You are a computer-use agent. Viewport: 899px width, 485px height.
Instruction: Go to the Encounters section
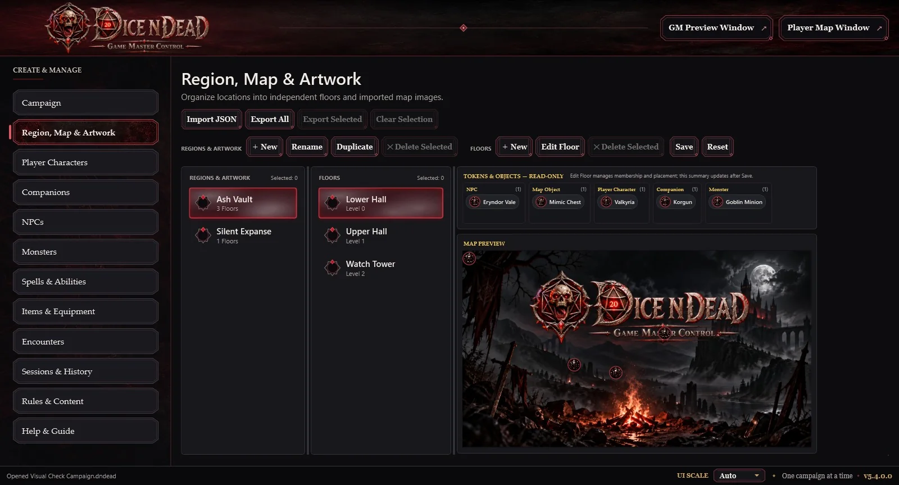[85, 342]
